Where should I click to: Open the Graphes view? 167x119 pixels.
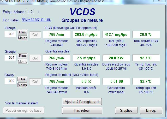point(126,110)
